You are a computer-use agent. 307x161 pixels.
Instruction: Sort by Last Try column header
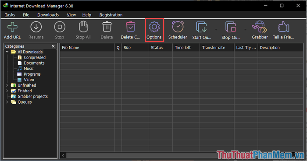point(246,48)
